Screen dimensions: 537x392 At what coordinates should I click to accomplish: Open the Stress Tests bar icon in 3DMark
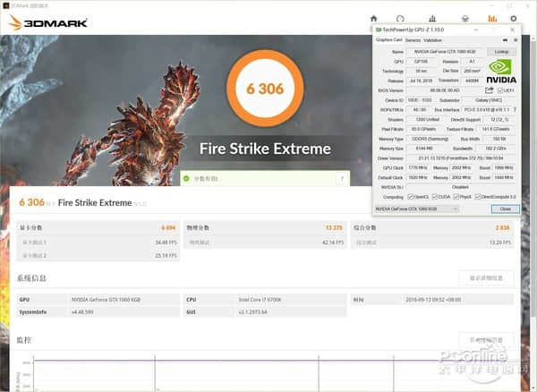pyautogui.click(x=432, y=19)
